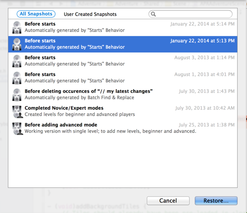Click date July 25, 2013 at 1:38 PM

click(207, 125)
